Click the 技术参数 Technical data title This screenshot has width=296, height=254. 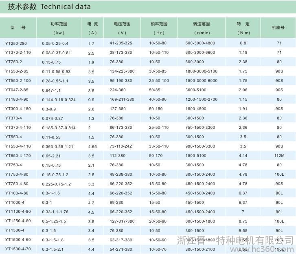coord(48,7)
